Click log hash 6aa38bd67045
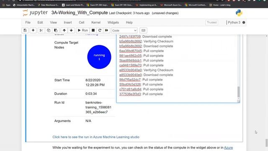This screenshot has height=151, width=268. pos(130,51)
